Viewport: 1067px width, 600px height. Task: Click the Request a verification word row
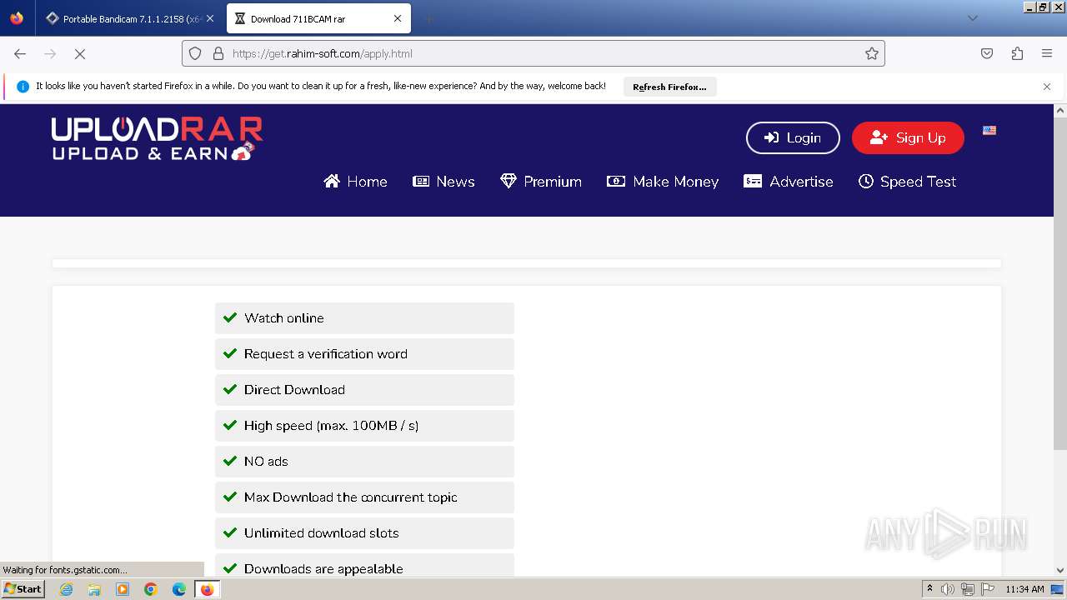[364, 354]
